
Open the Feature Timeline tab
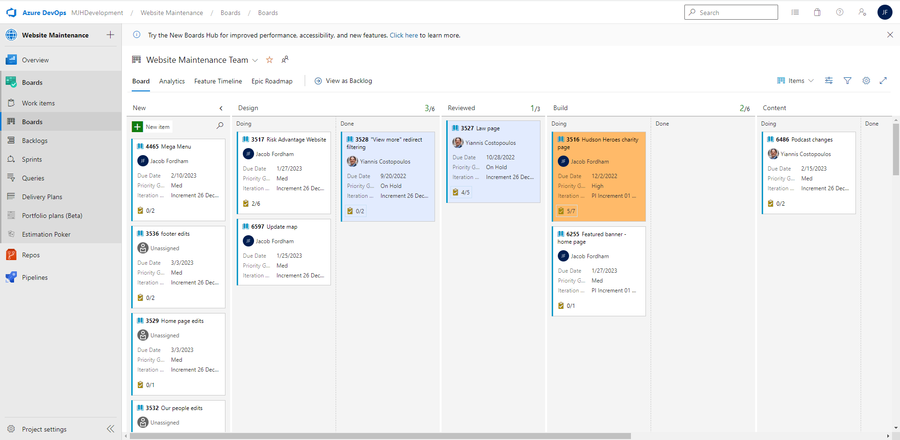(218, 81)
